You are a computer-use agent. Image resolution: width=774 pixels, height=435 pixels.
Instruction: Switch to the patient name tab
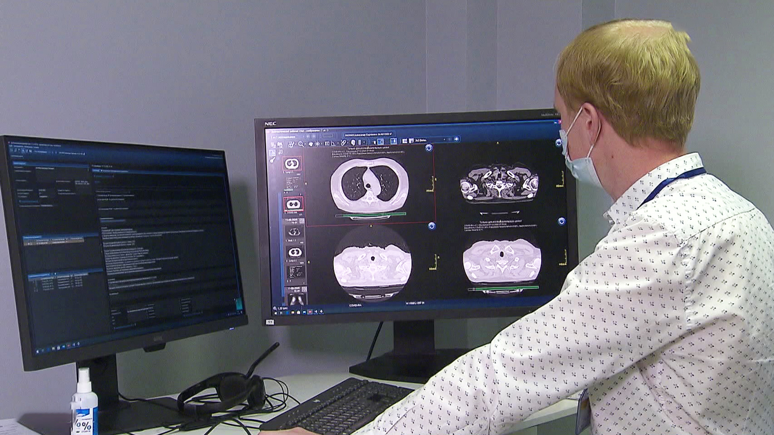(368, 134)
